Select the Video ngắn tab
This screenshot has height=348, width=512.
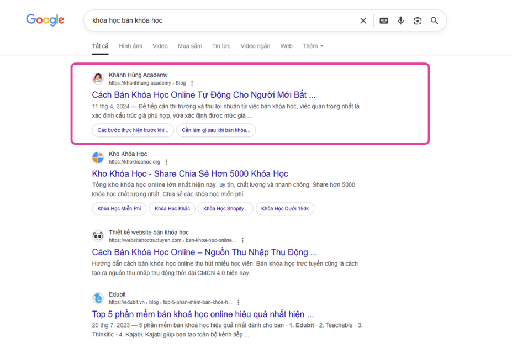point(255,46)
